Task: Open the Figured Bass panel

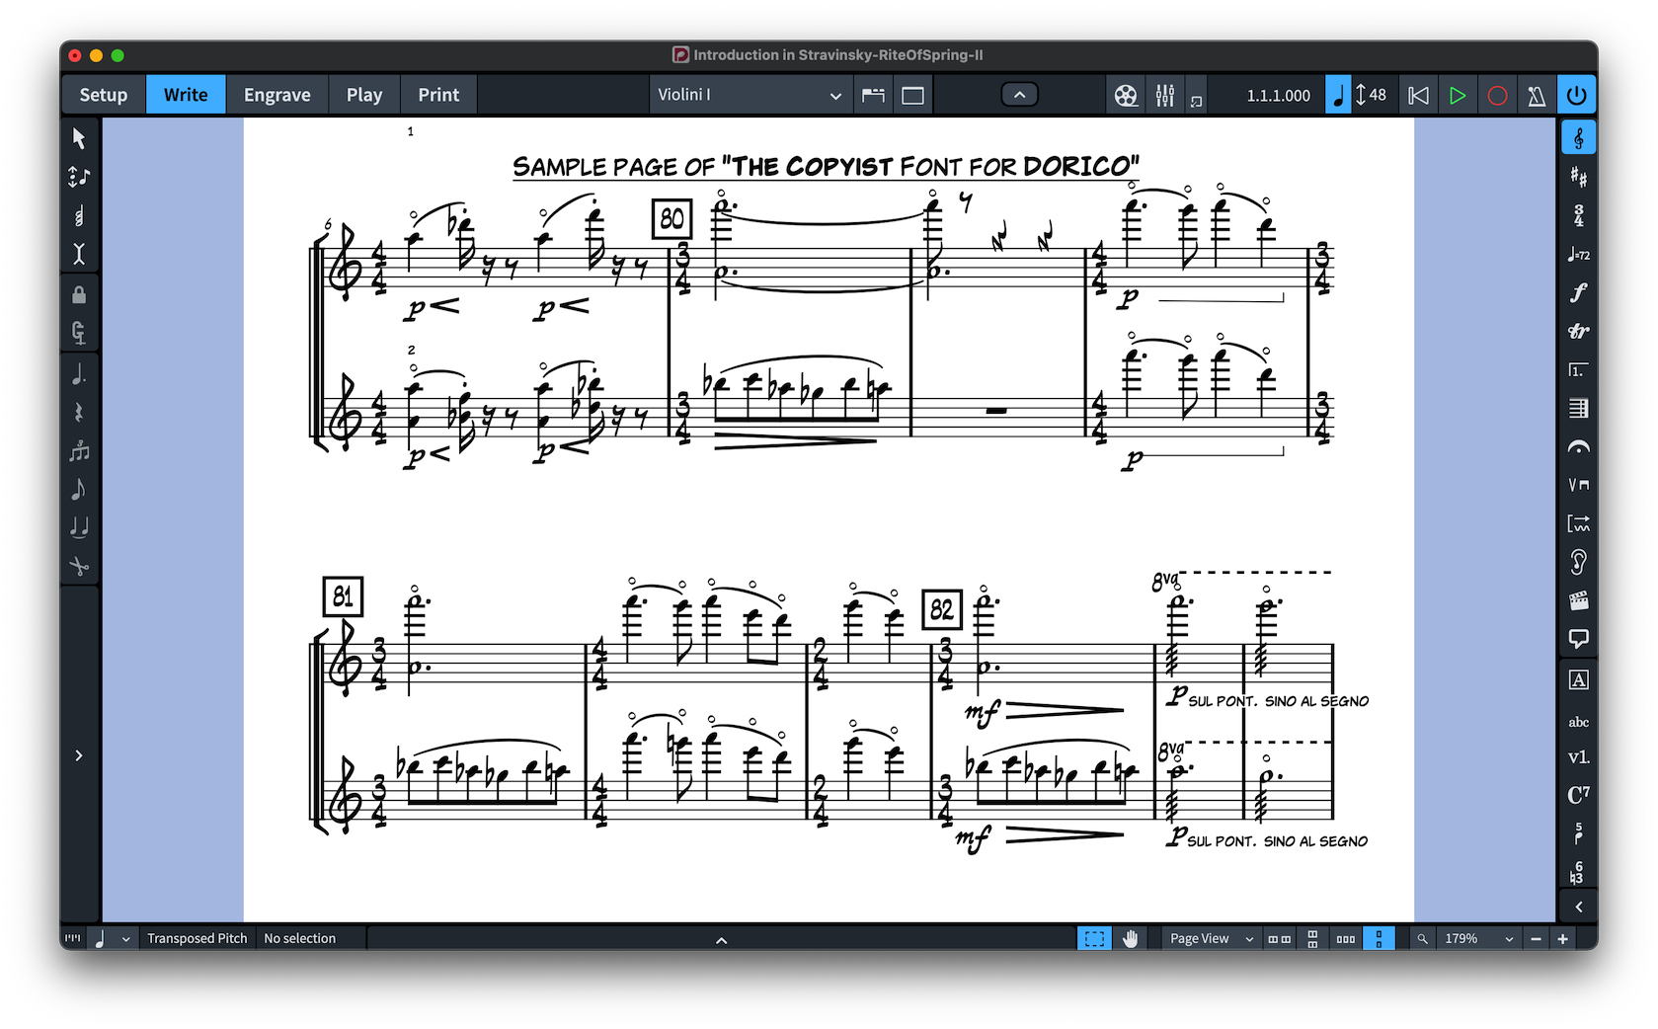Action: (1578, 872)
